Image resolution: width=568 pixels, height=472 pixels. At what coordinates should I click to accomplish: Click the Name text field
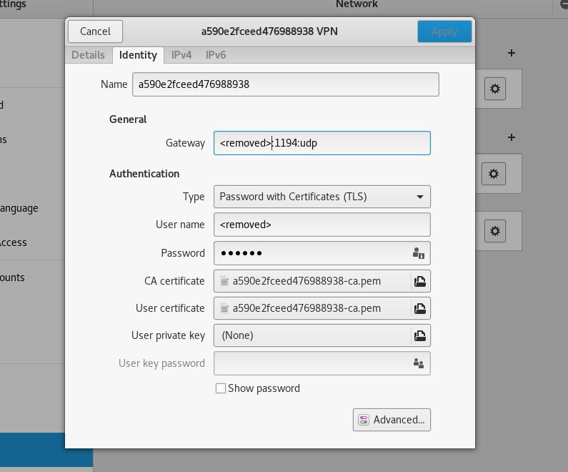pyautogui.click(x=285, y=84)
